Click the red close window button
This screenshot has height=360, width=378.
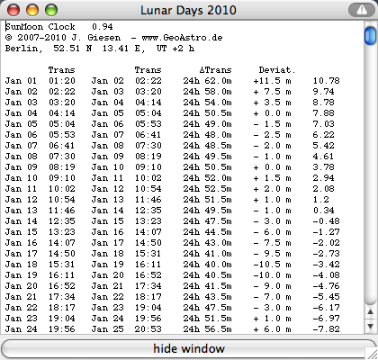click(x=13, y=10)
